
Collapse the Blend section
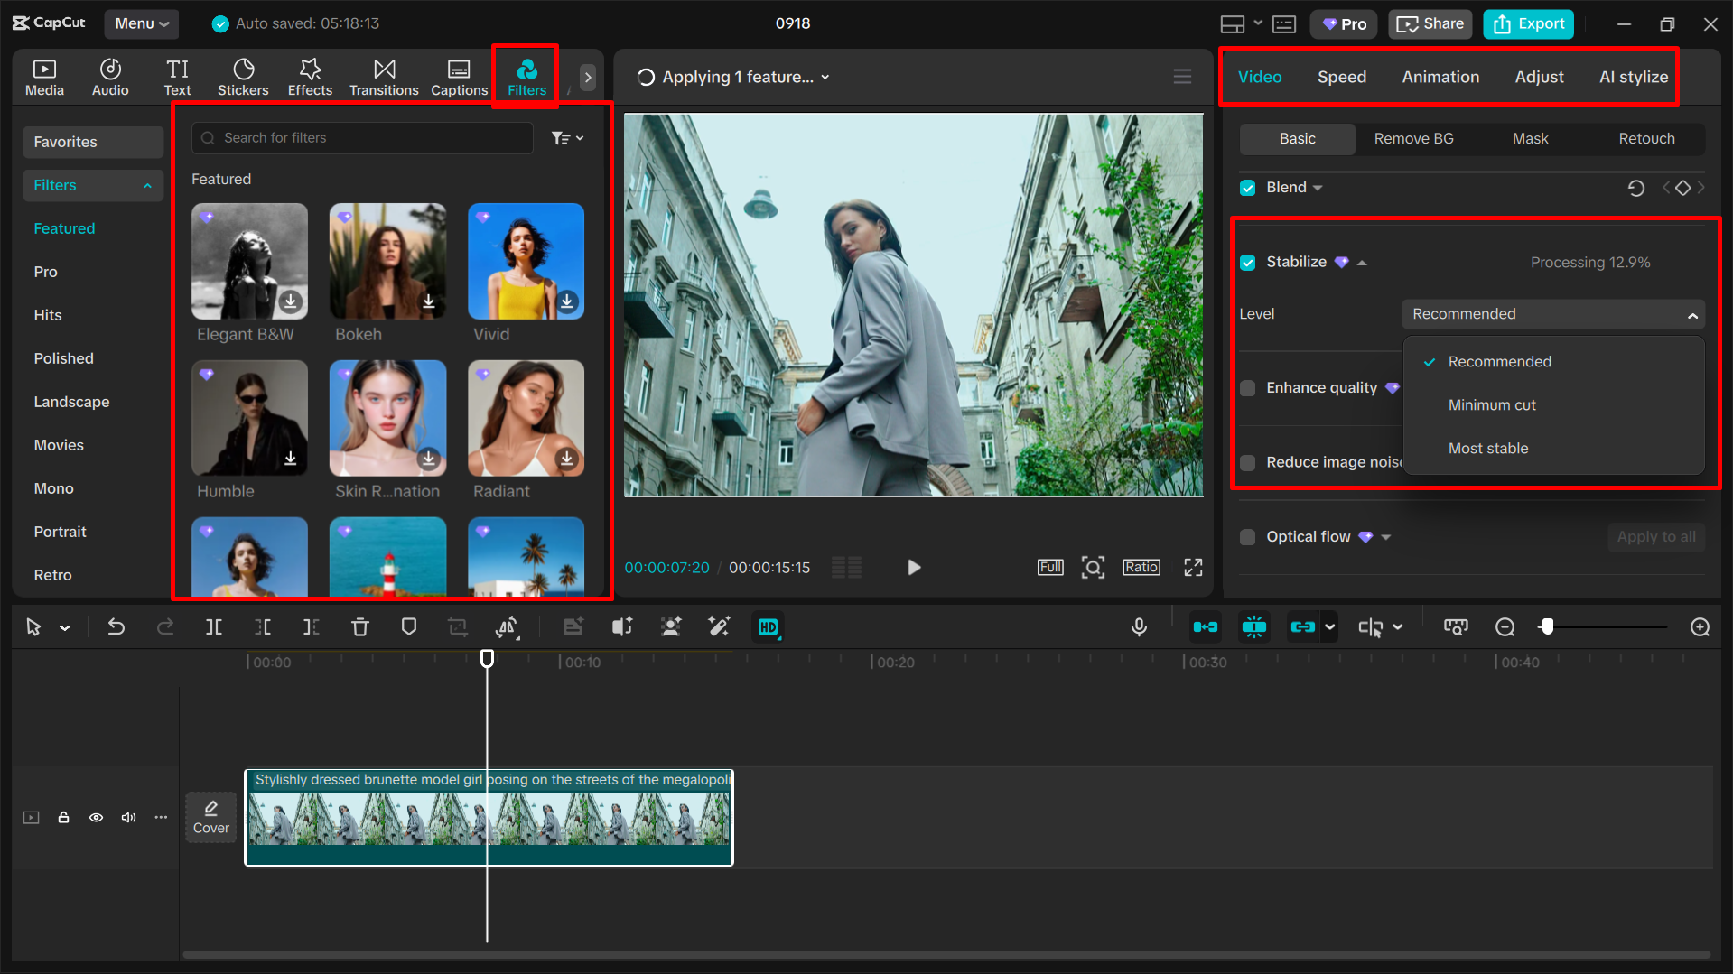tap(1318, 187)
